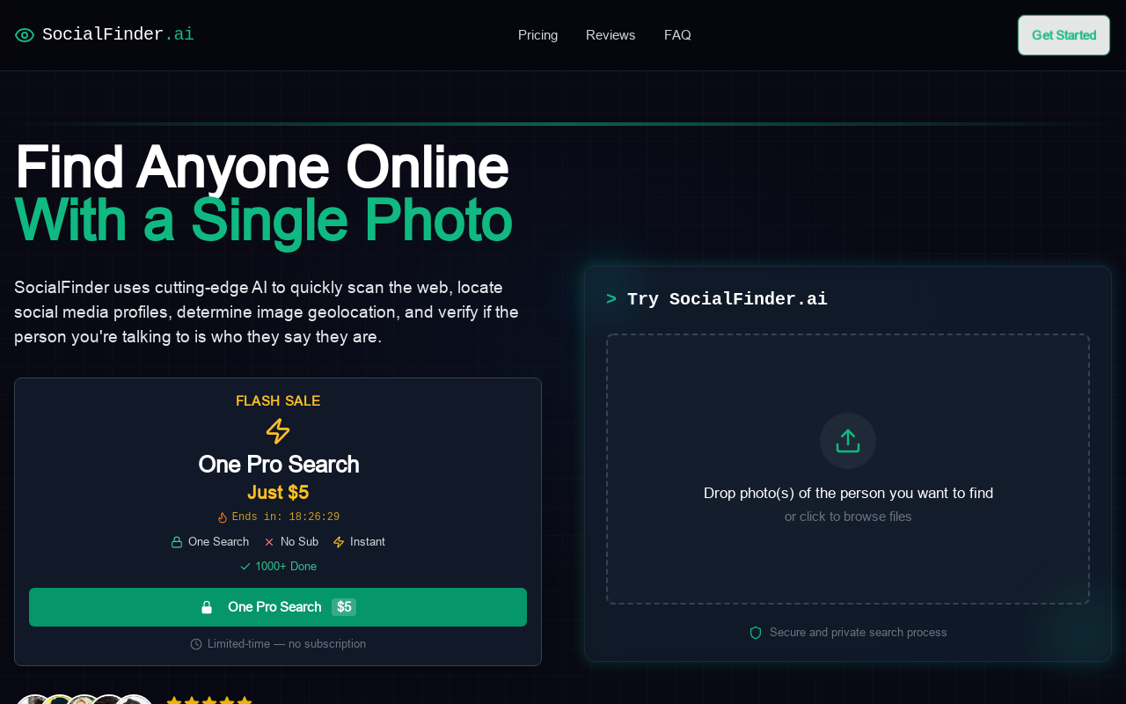
Task: Click 'Secure and private search process' text
Action: point(859,633)
